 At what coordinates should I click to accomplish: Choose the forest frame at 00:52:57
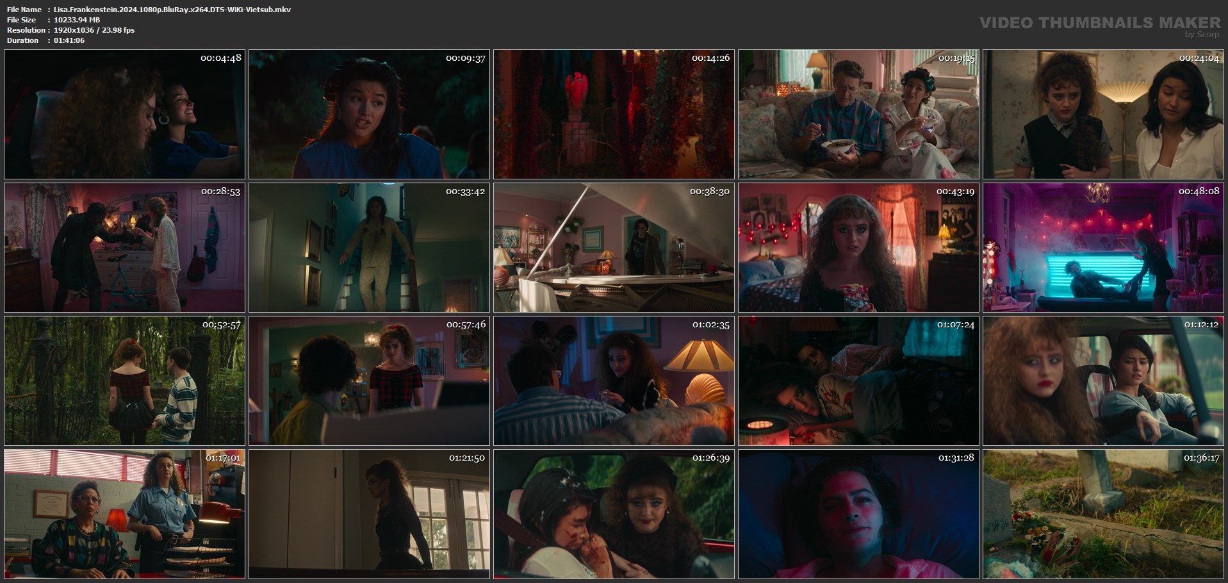124,381
